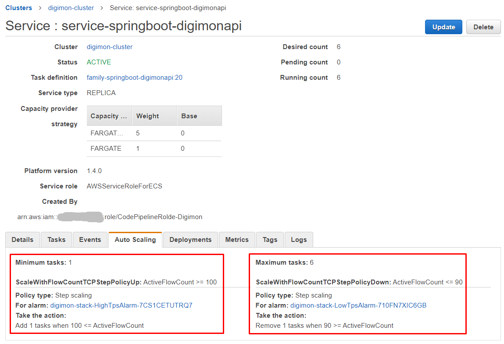Image resolution: width=504 pixels, height=344 pixels.
Task: Select the Events tab
Action: (x=90, y=240)
